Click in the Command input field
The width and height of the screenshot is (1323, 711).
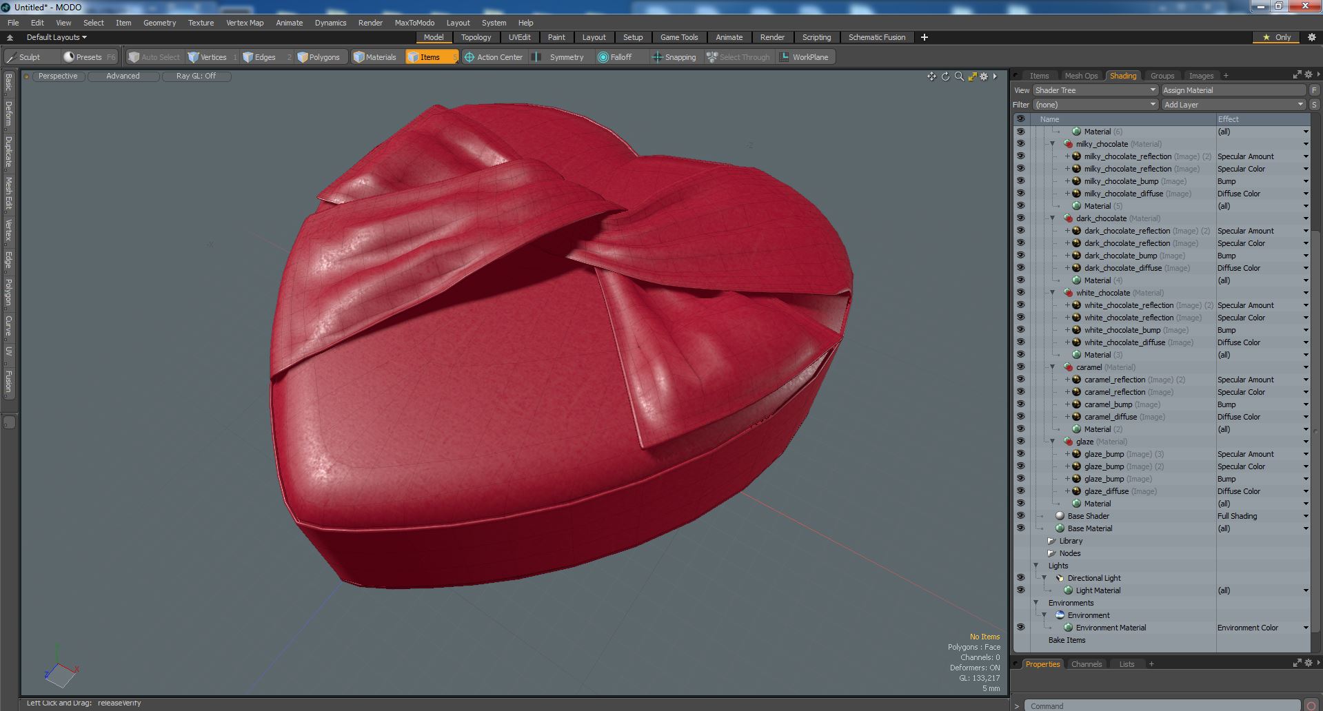[1162, 705]
